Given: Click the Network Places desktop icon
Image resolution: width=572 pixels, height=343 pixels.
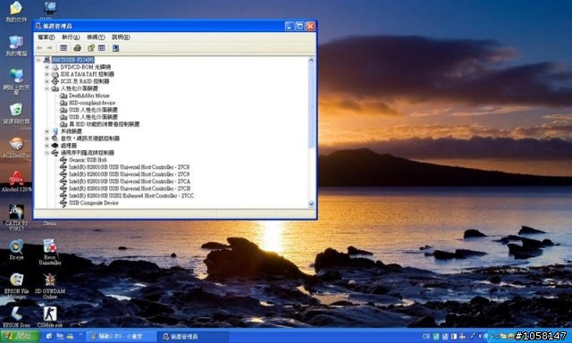Looking at the screenshot, I should [x=16, y=81].
